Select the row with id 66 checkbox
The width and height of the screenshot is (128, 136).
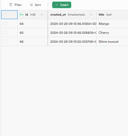pos(5,42)
